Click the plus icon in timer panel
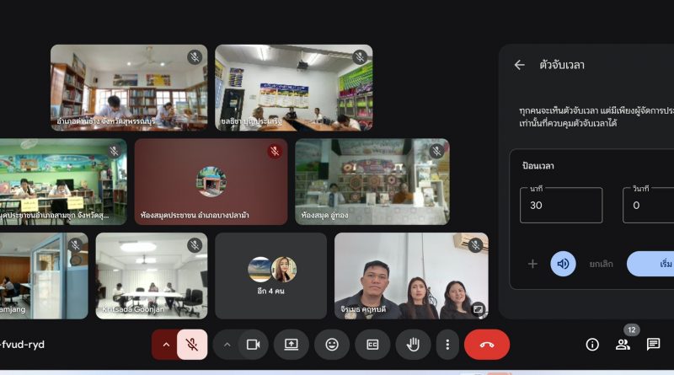This screenshot has width=674, height=375. (x=532, y=264)
